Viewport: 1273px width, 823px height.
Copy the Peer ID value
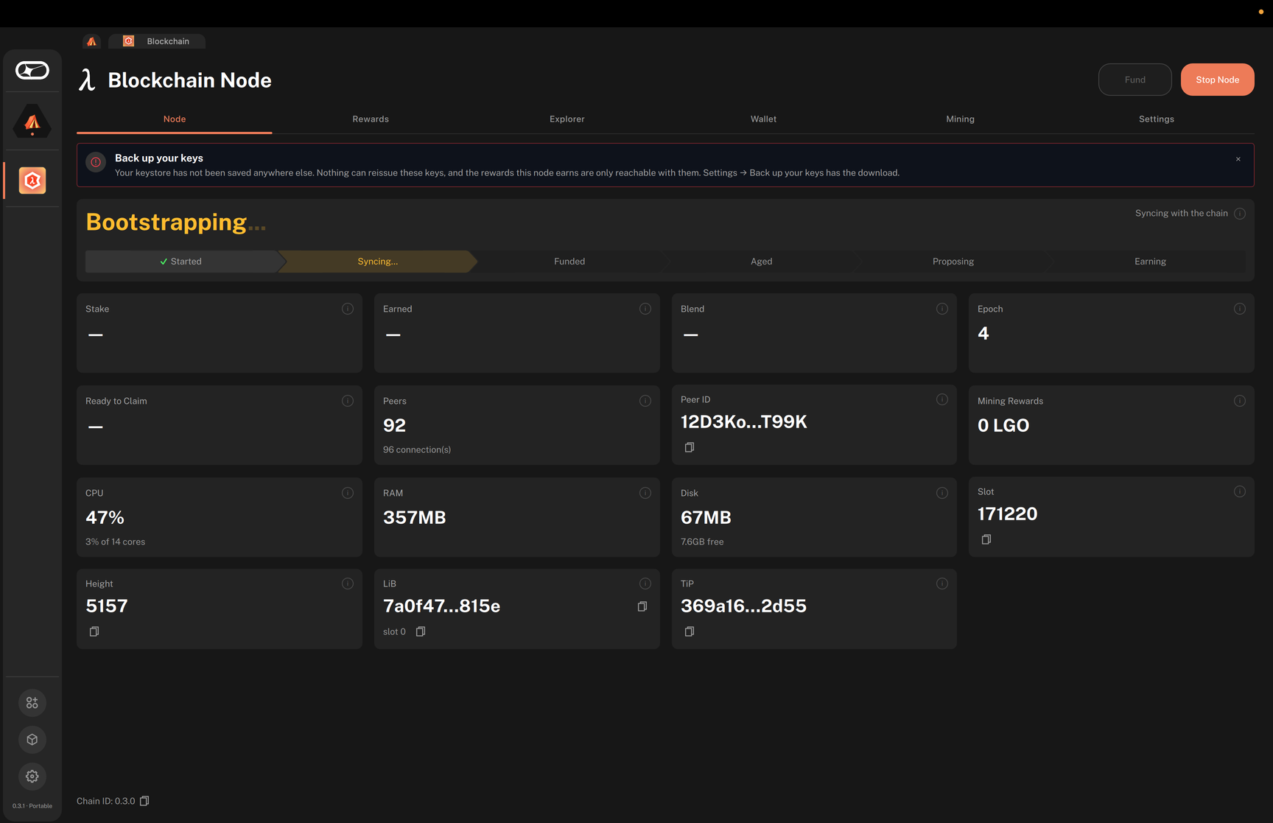[x=690, y=447]
